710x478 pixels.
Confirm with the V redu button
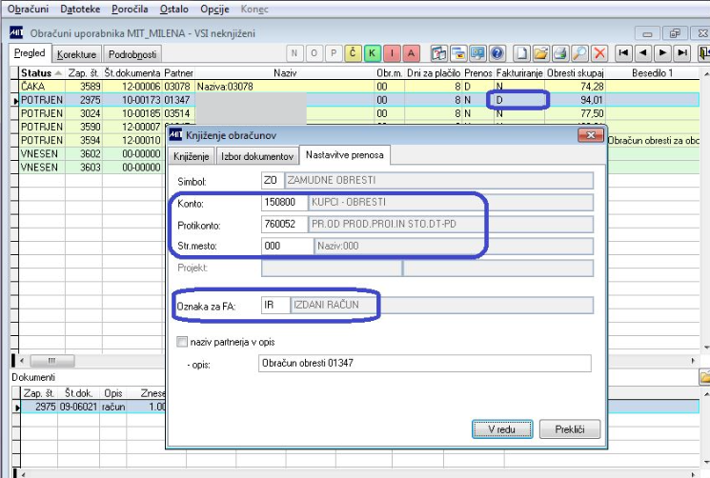(x=502, y=429)
